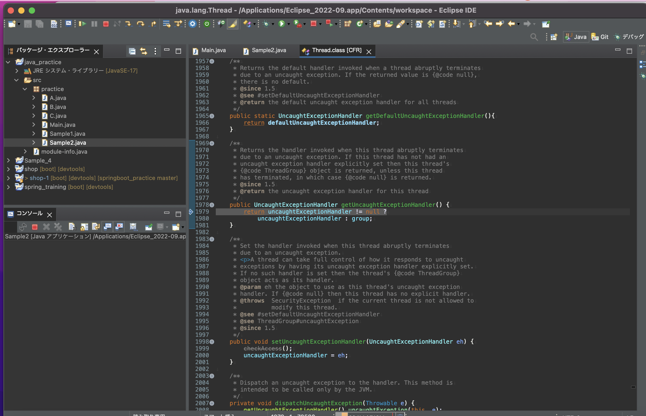Clear the console output

click(x=72, y=227)
